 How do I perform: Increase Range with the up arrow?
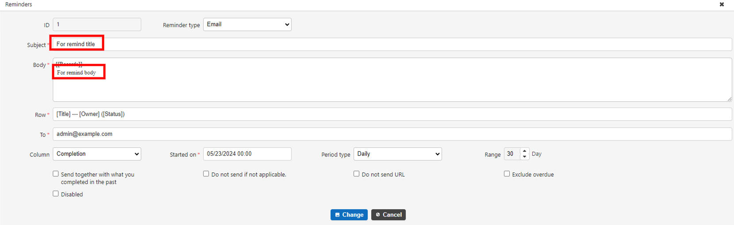point(525,151)
